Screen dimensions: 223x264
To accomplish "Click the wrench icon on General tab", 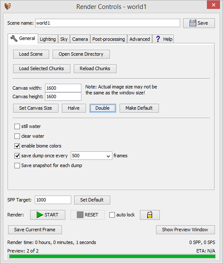I will (14, 38).
